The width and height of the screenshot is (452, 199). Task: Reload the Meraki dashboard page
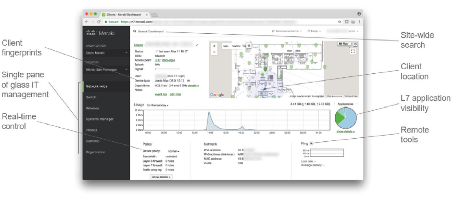(99, 22)
